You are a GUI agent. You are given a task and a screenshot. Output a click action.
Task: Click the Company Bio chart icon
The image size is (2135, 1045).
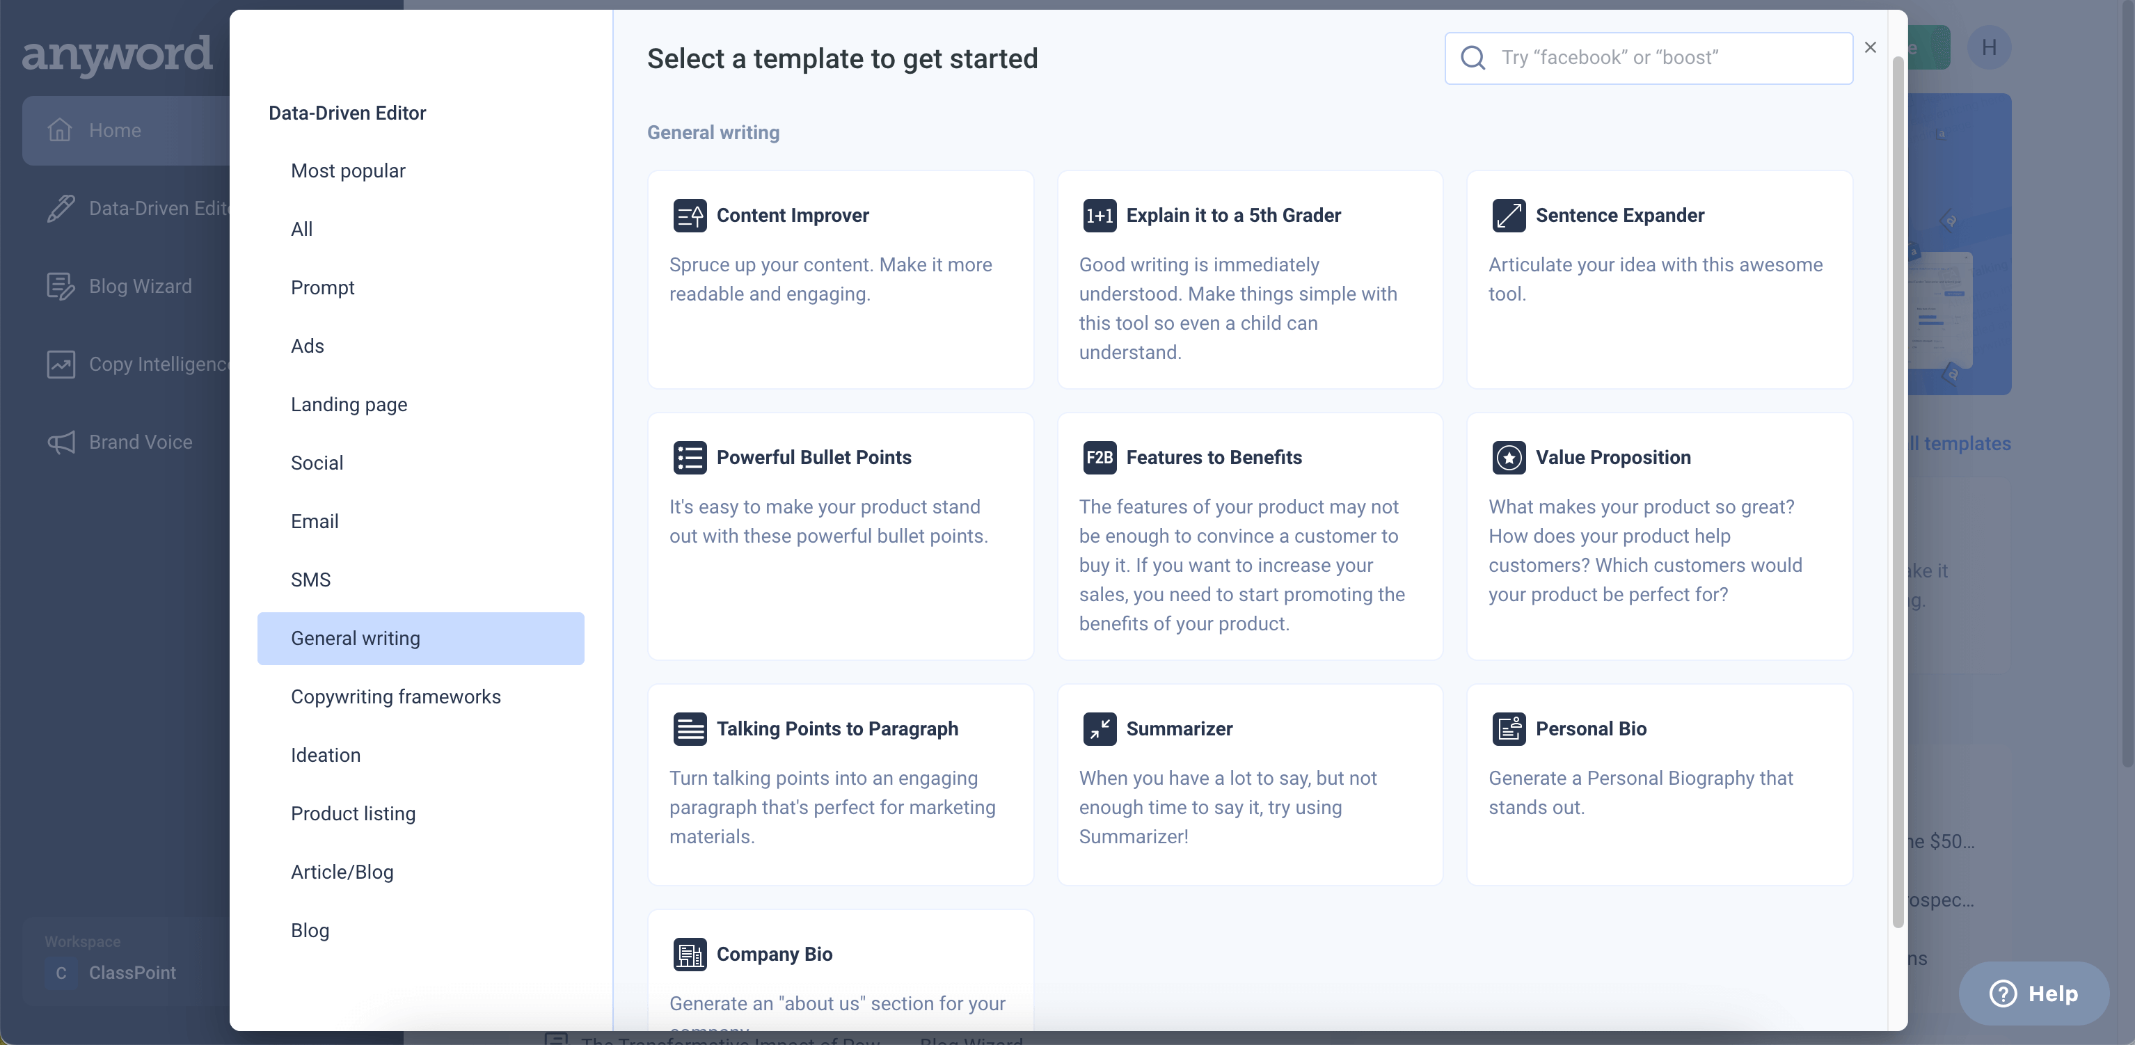click(689, 955)
